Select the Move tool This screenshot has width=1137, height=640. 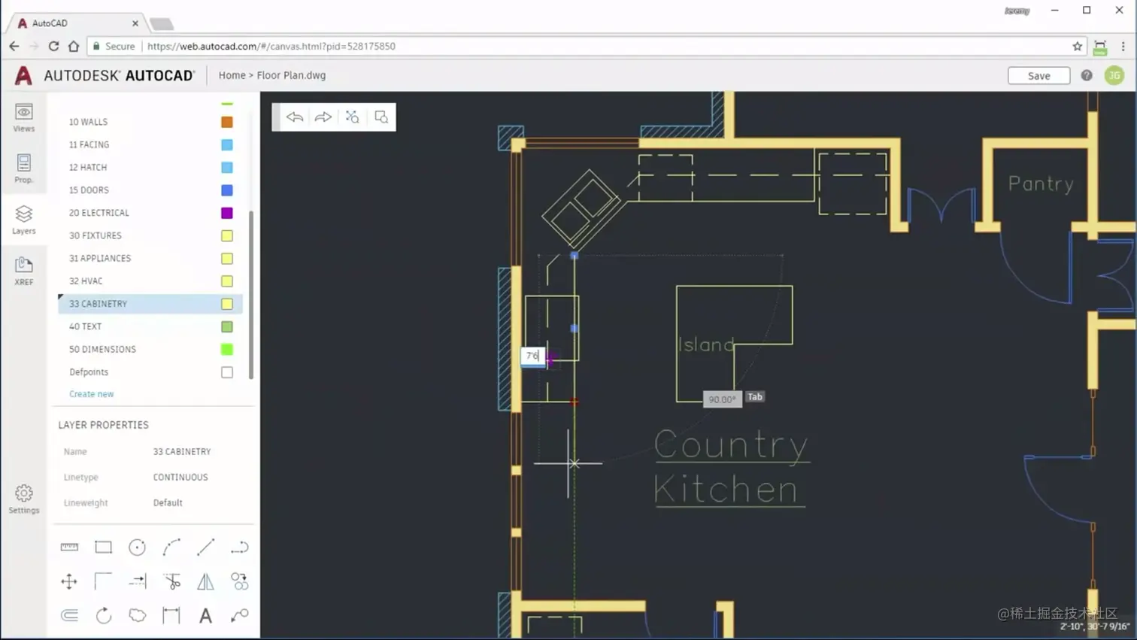click(x=69, y=581)
